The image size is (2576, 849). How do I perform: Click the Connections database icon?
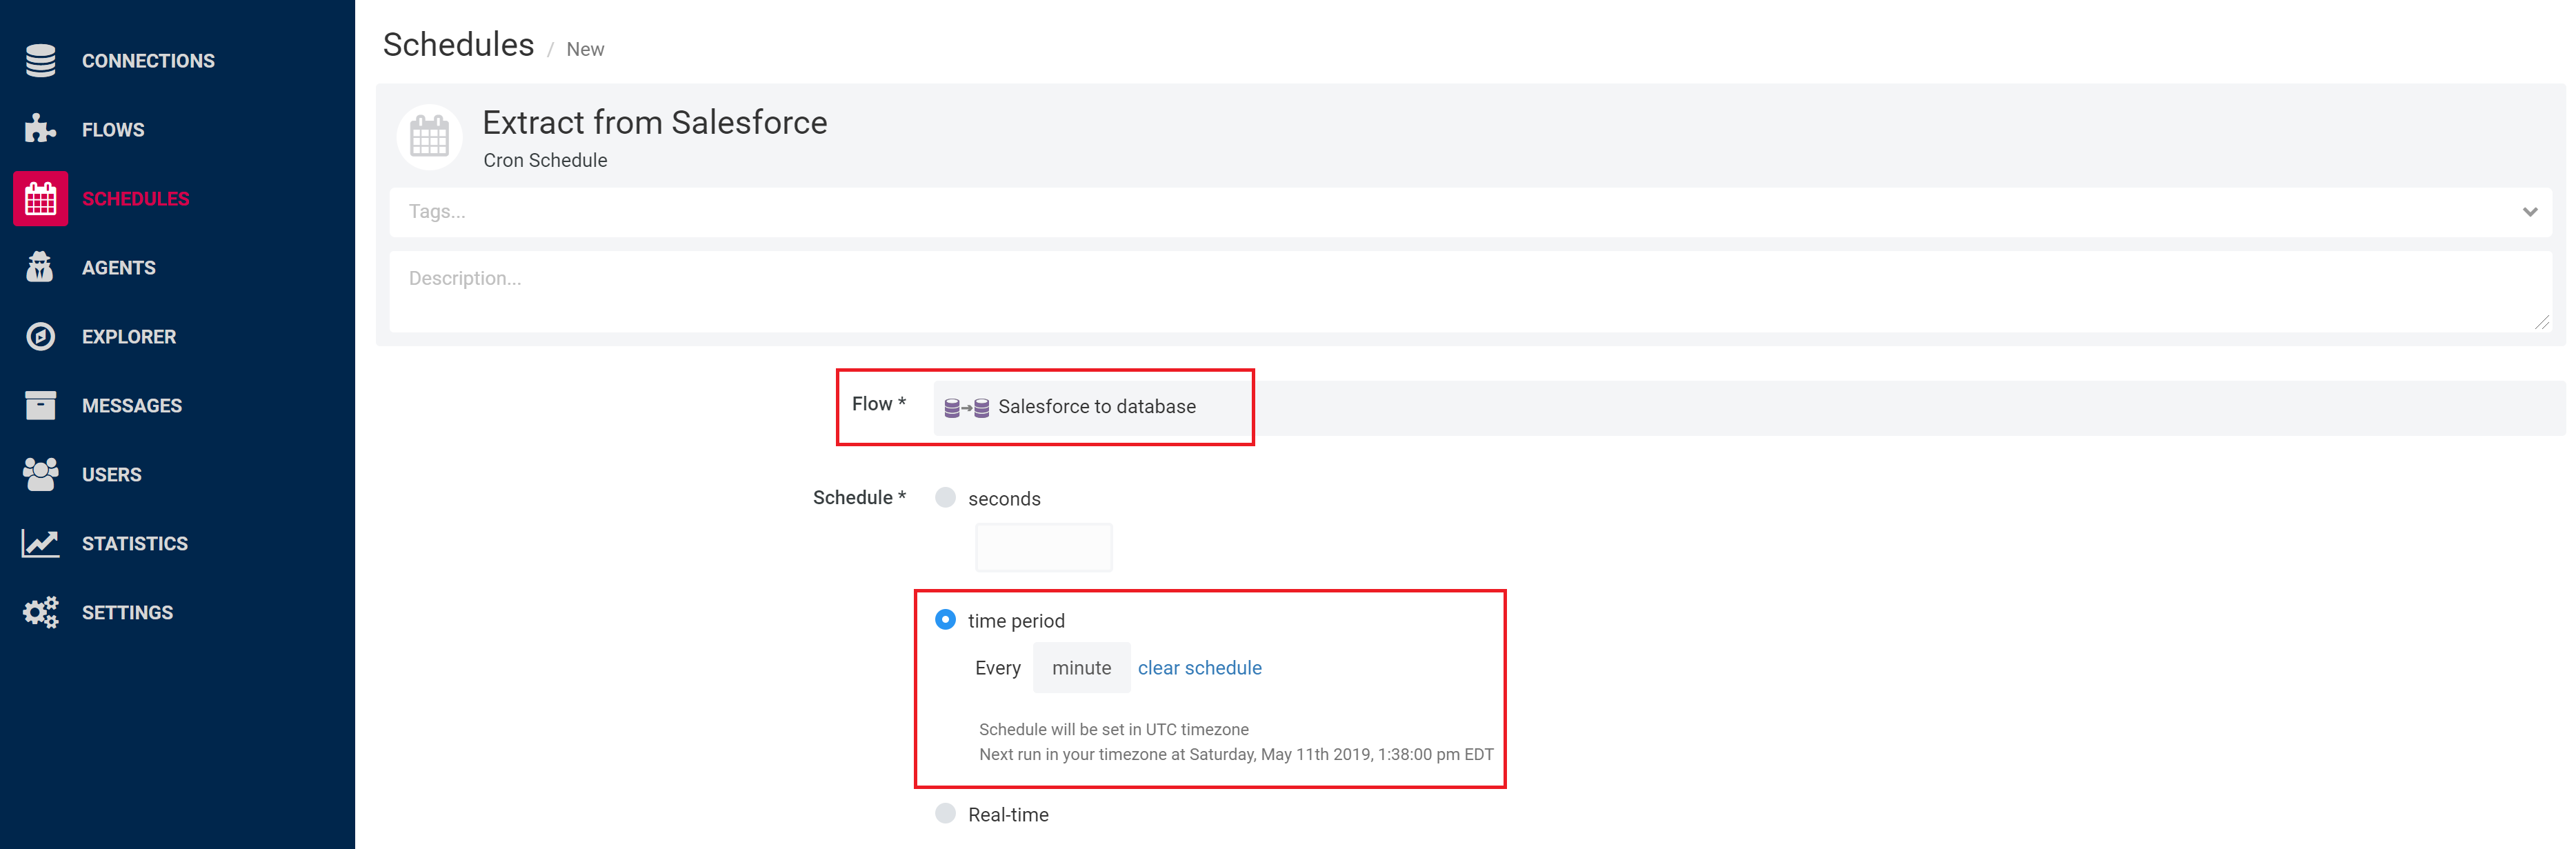40,61
